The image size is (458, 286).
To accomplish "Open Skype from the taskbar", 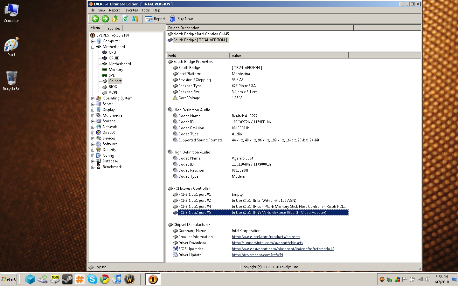I will (92, 279).
